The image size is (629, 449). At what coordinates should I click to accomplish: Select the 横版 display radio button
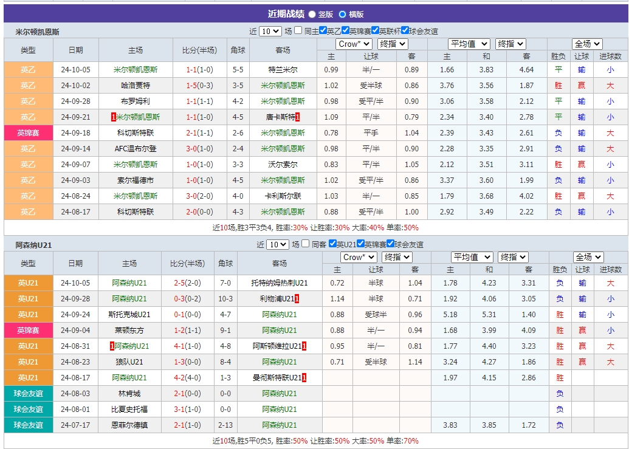click(x=343, y=15)
